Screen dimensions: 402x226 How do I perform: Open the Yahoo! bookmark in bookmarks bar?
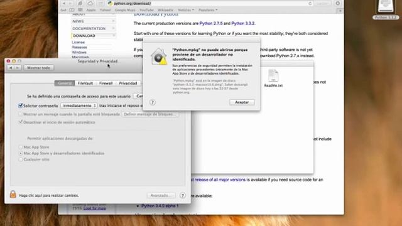tap(106, 10)
